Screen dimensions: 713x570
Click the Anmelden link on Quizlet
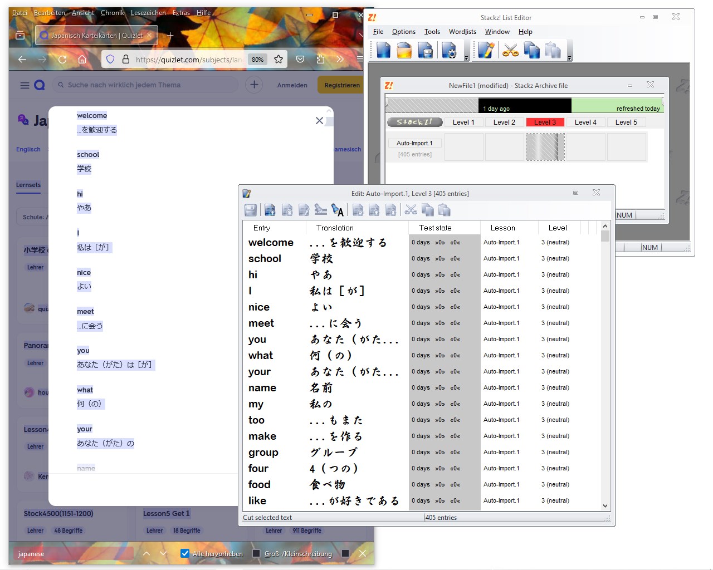[x=292, y=85]
